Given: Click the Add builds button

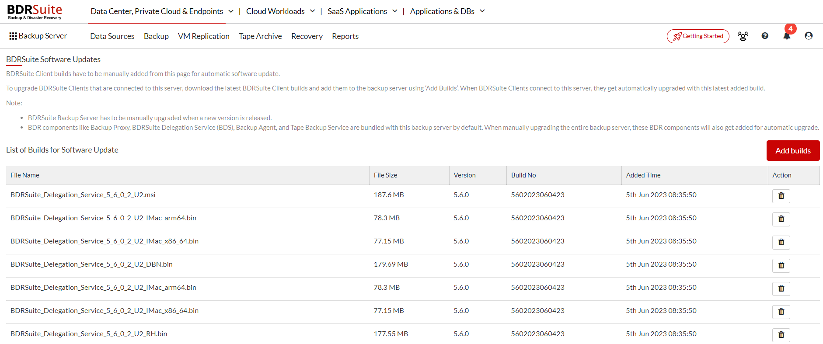Looking at the screenshot, I should pos(793,150).
